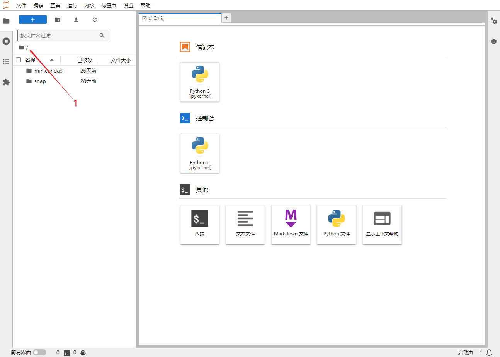Launch Python 3 notebook under 笔记本
Image resolution: width=500 pixels, height=357 pixels.
(200, 82)
